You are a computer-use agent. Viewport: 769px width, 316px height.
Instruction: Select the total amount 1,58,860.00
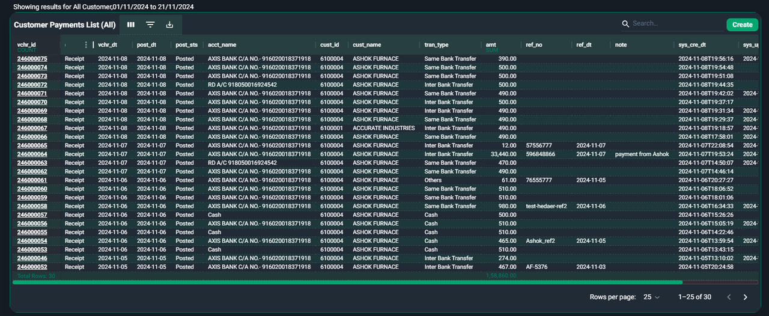[501, 275]
